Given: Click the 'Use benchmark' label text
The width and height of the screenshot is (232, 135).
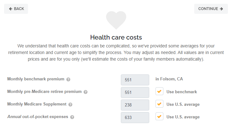Looking at the screenshot, I should pyautogui.click(x=182, y=92).
